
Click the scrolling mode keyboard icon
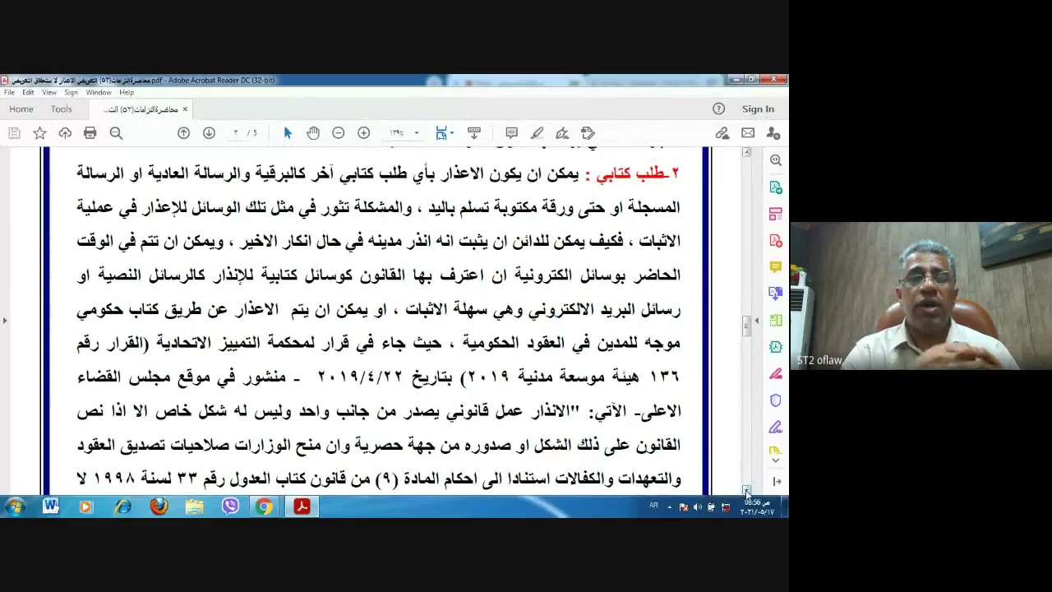coord(474,133)
